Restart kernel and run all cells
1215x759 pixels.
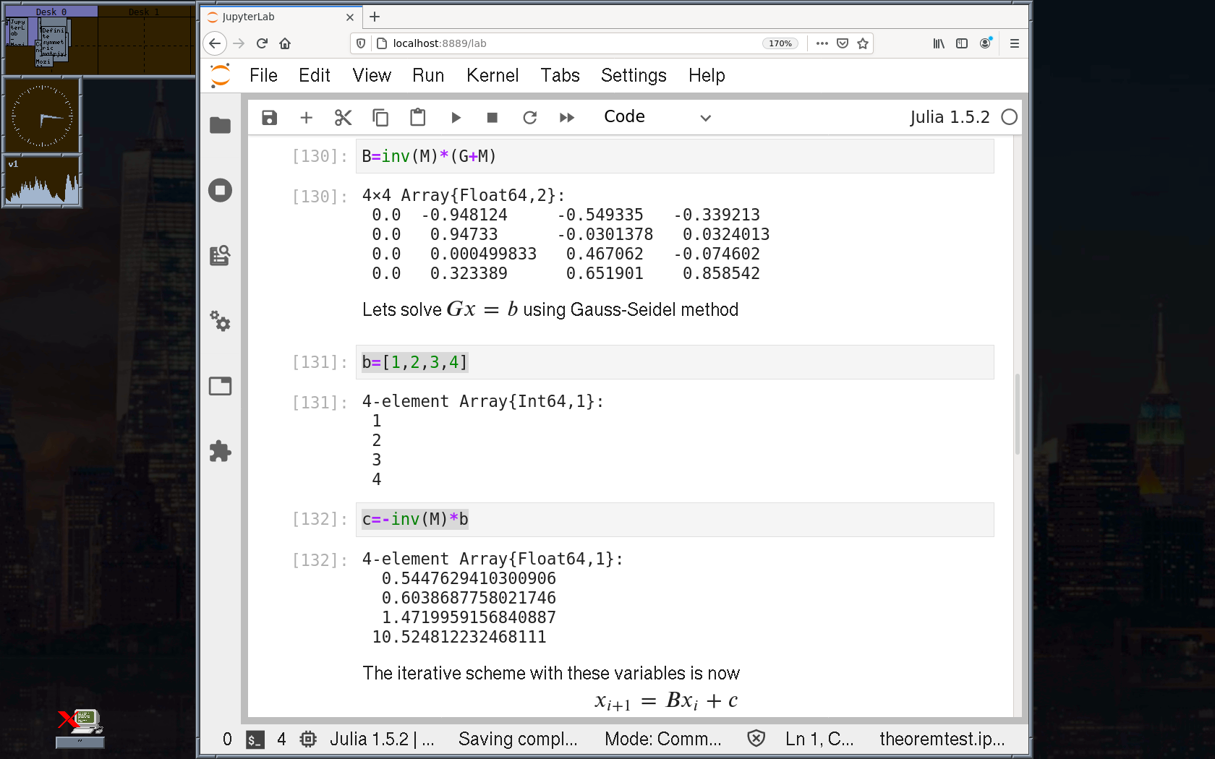click(x=566, y=118)
